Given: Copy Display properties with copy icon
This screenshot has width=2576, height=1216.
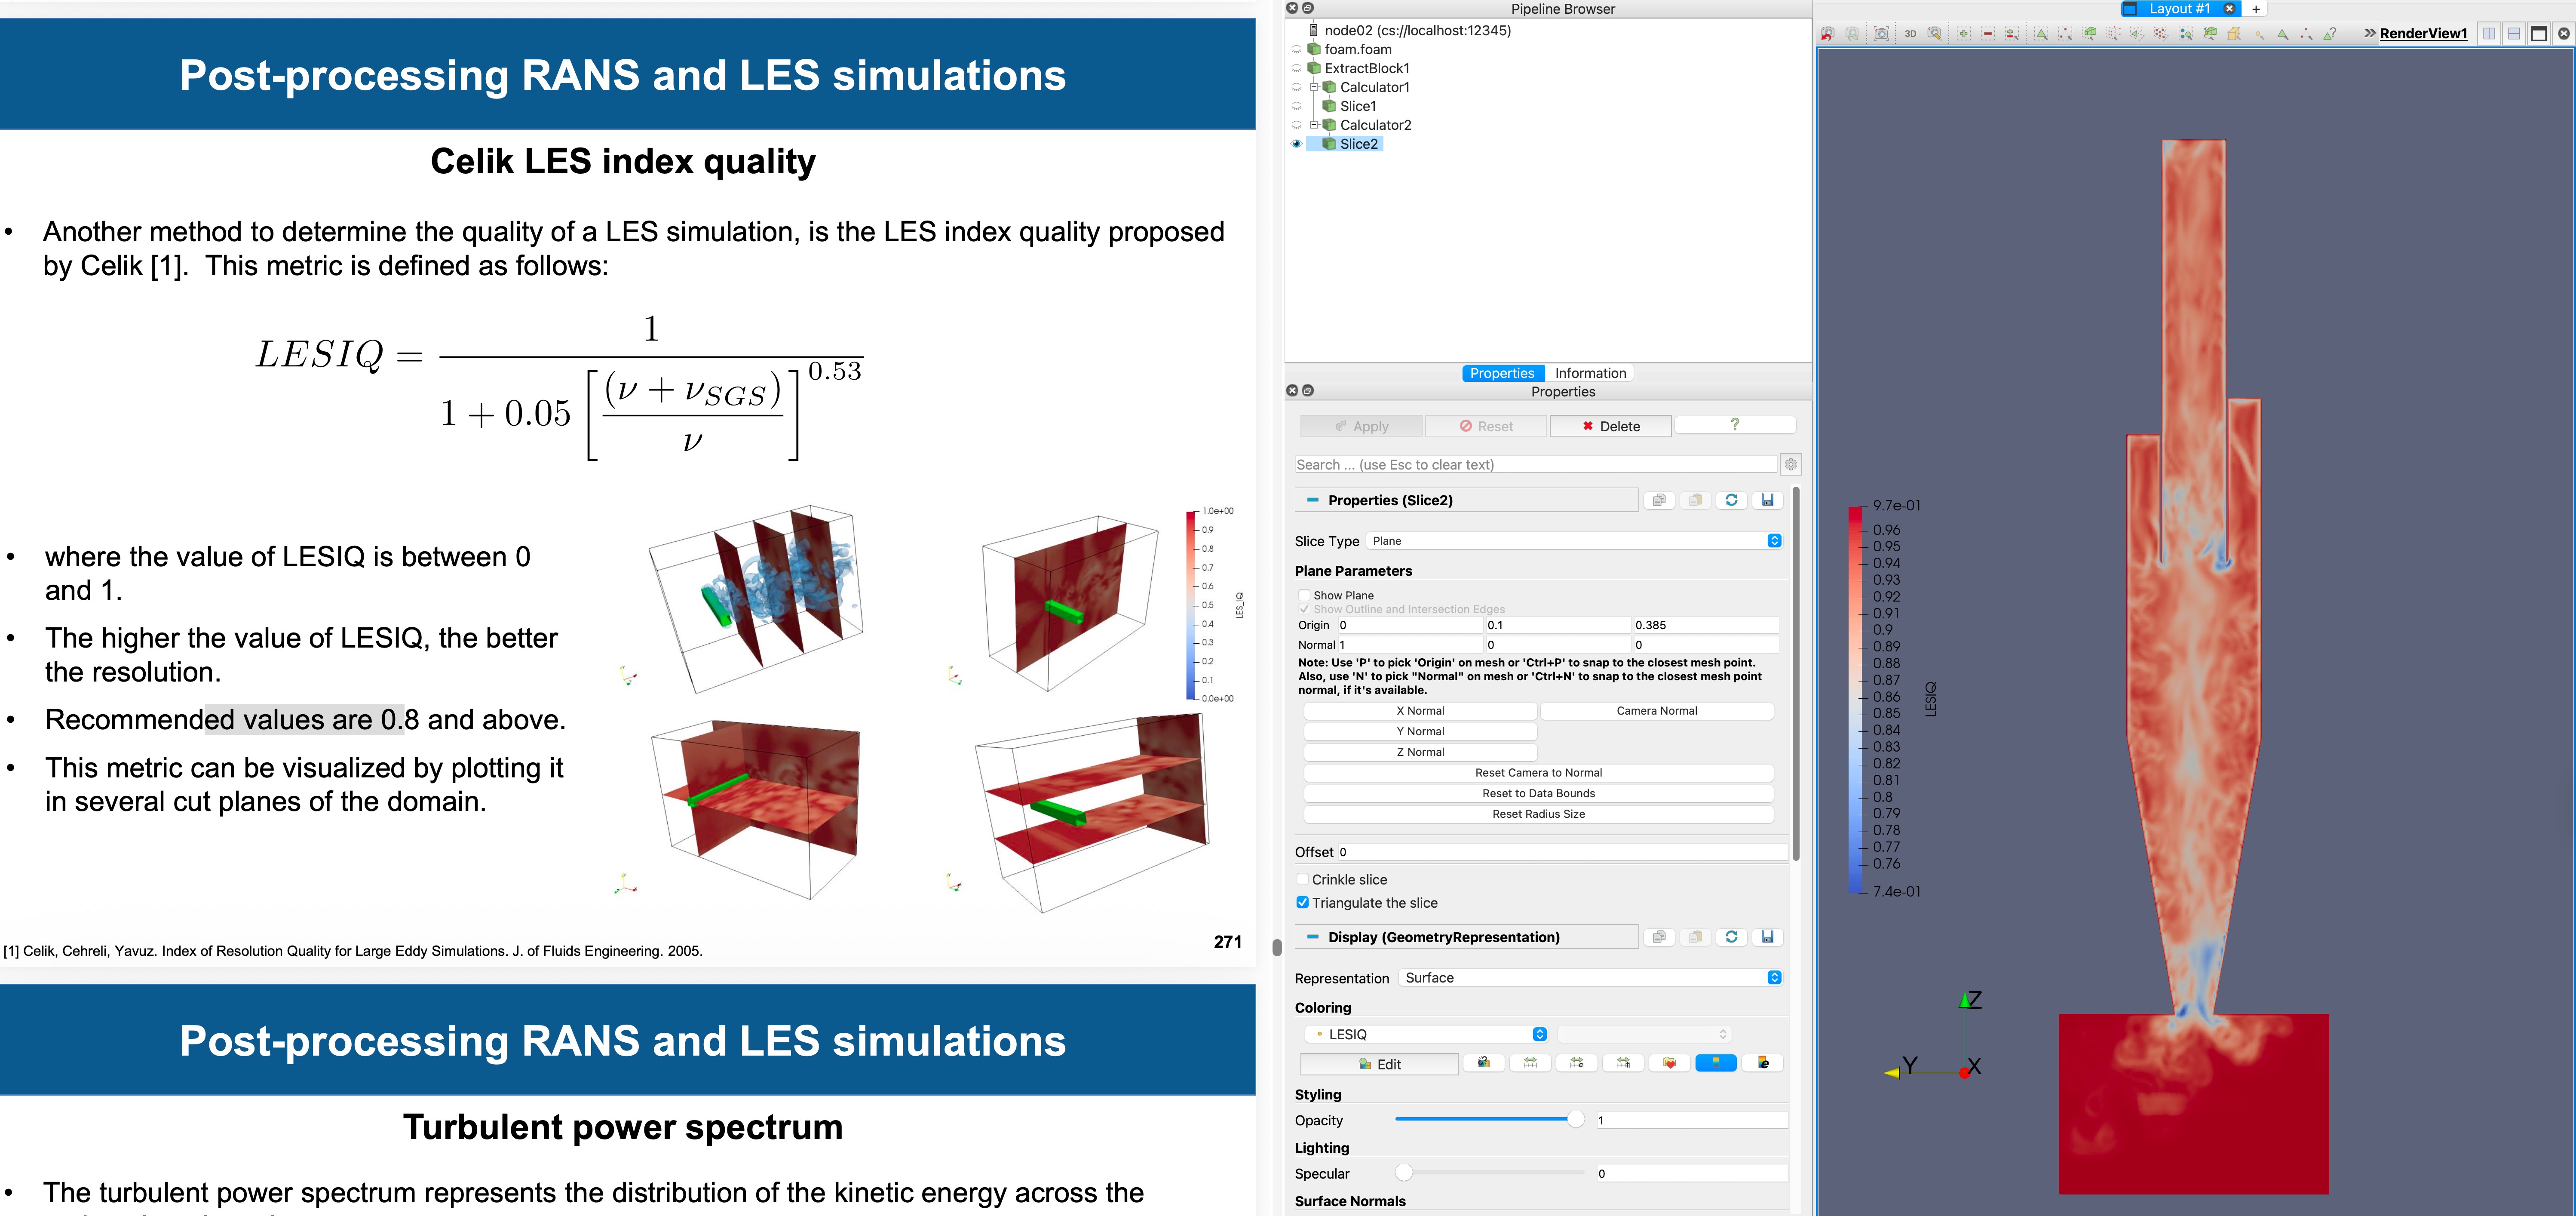Looking at the screenshot, I should pyautogui.click(x=1660, y=937).
